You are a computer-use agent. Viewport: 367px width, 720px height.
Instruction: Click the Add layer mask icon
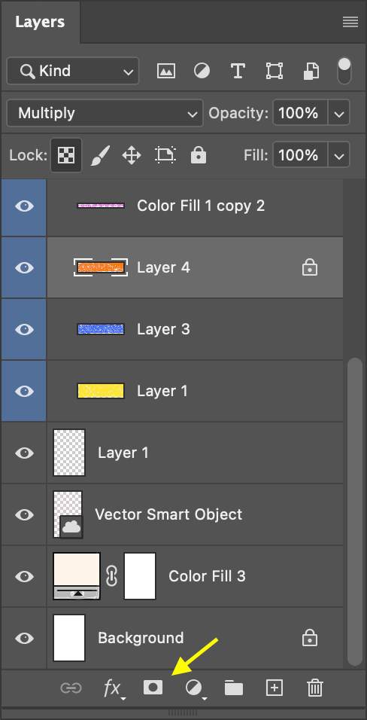[153, 688]
